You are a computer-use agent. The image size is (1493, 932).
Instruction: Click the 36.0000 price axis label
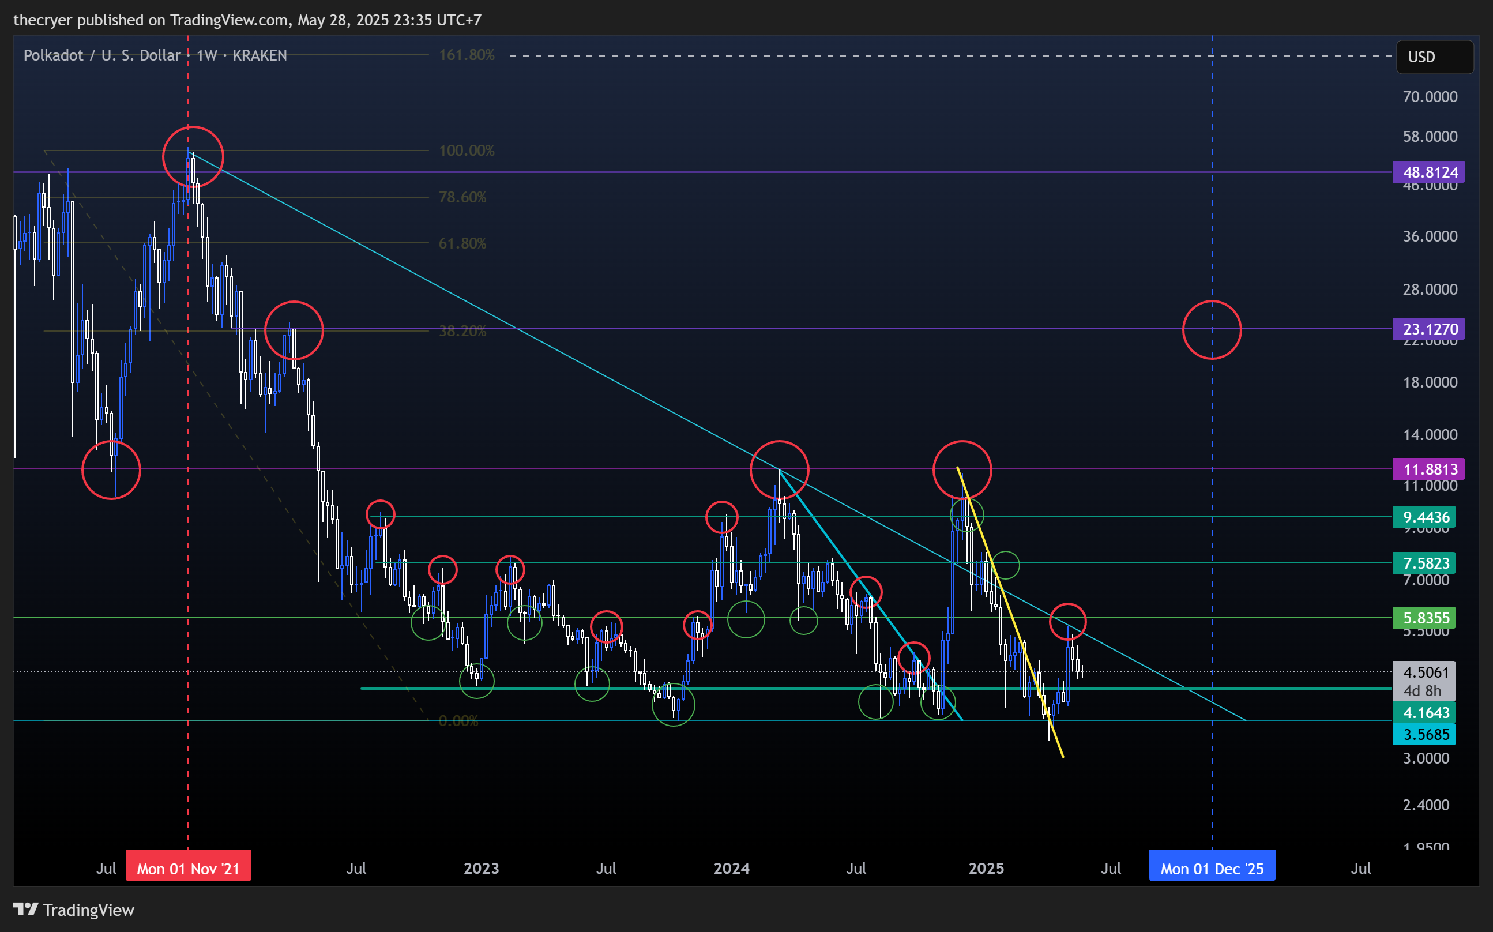click(x=1430, y=236)
